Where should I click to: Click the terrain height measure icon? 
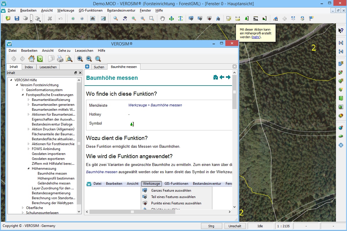click(x=264, y=19)
